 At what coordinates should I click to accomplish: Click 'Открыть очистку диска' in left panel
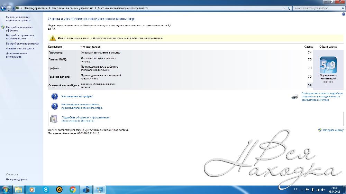(20, 48)
